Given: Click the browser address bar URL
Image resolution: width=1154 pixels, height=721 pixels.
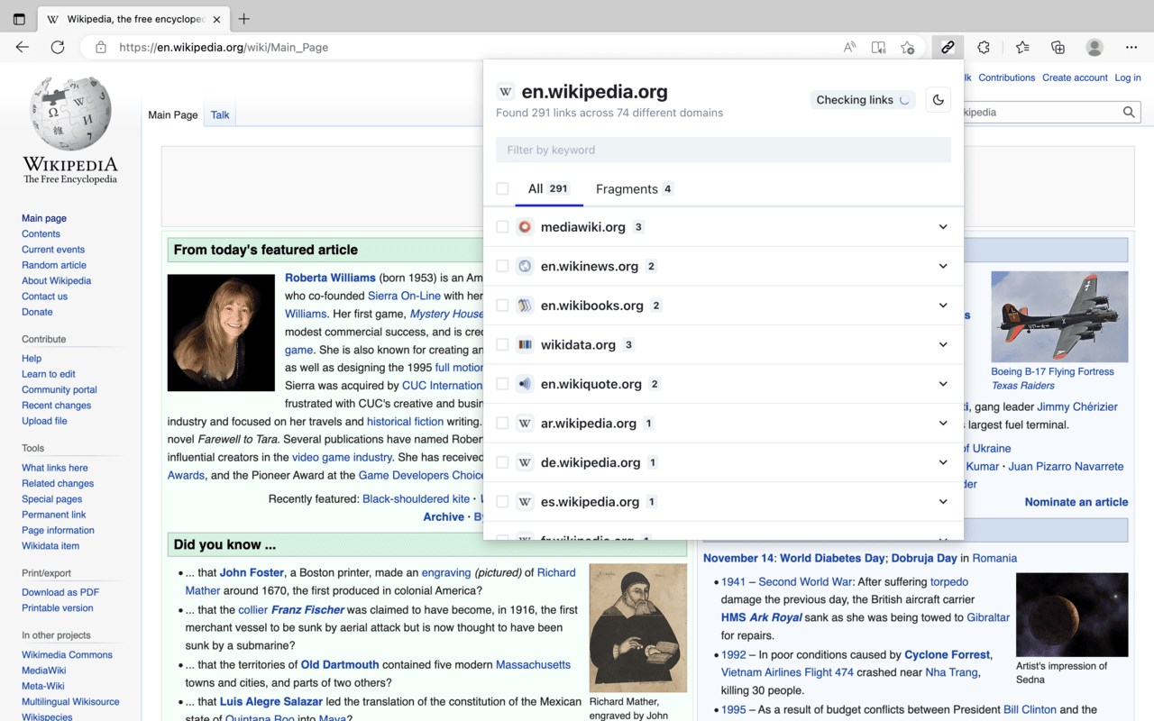Looking at the screenshot, I should click(224, 47).
